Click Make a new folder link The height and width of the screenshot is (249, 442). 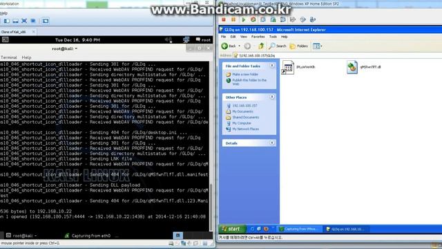(x=245, y=74)
